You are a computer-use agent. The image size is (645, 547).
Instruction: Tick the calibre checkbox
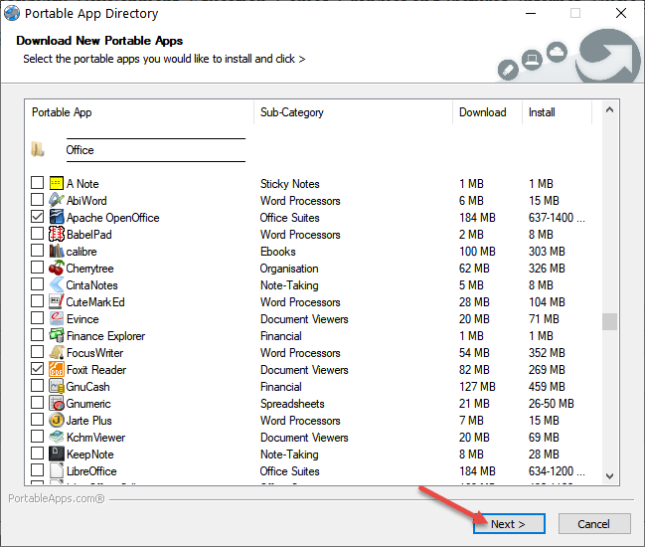[x=38, y=250]
